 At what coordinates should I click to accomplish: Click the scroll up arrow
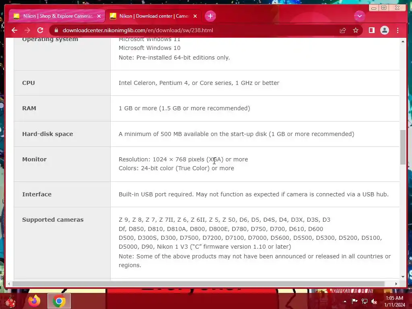point(403,41)
